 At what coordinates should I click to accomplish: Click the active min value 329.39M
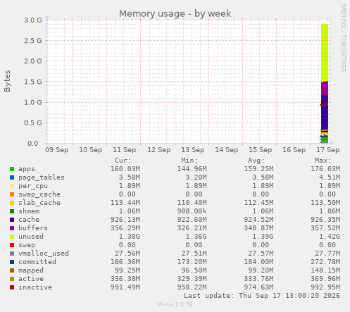coord(192,279)
